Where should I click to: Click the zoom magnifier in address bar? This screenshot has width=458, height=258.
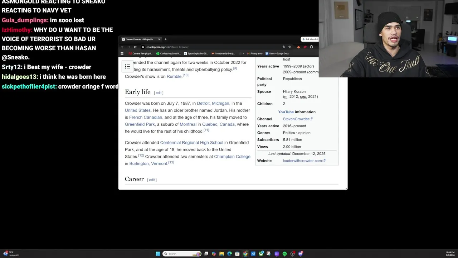(x=284, y=47)
